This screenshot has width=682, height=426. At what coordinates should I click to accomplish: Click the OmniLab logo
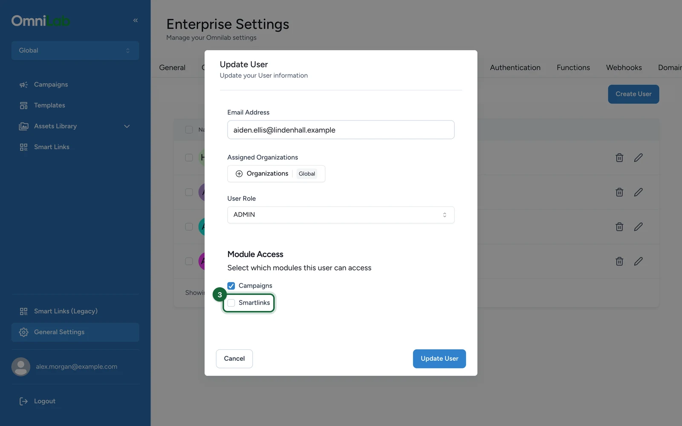(x=41, y=20)
